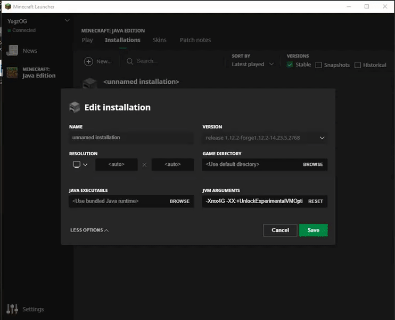This screenshot has height=320, width=395.
Task: Click the search magnifier icon
Action: (130, 61)
